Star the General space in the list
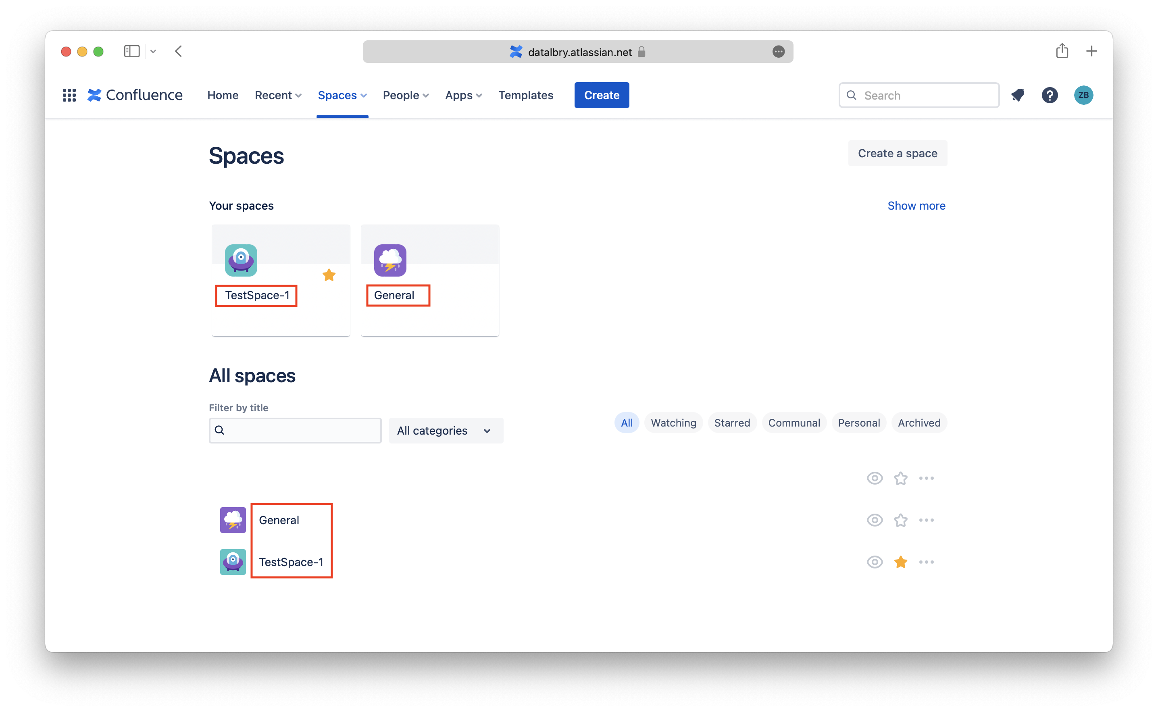Image resolution: width=1158 pixels, height=712 pixels. tap(900, 520)
